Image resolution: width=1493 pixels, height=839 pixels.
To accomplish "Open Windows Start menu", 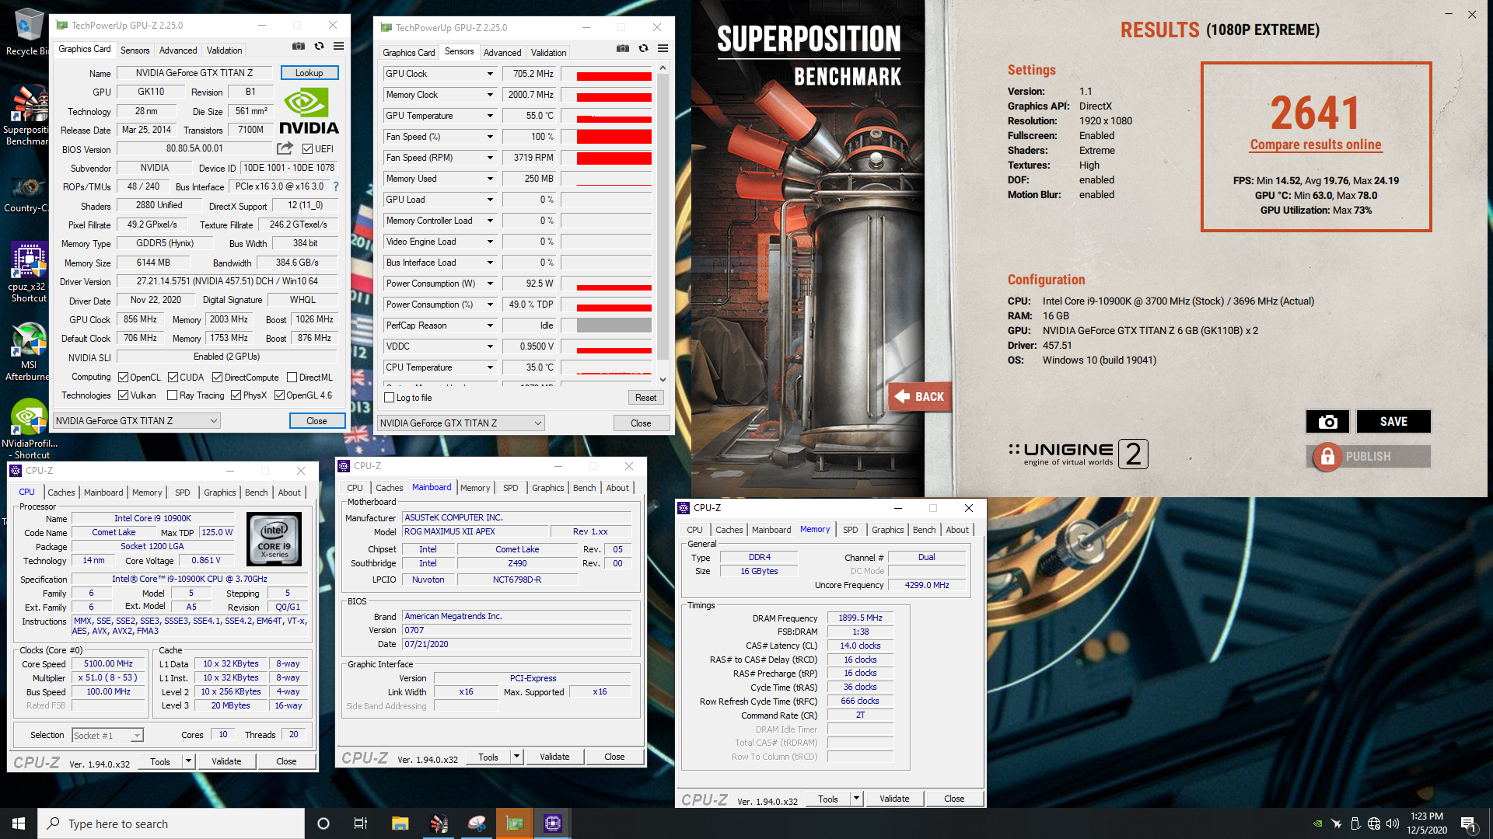I will [19, 823].
